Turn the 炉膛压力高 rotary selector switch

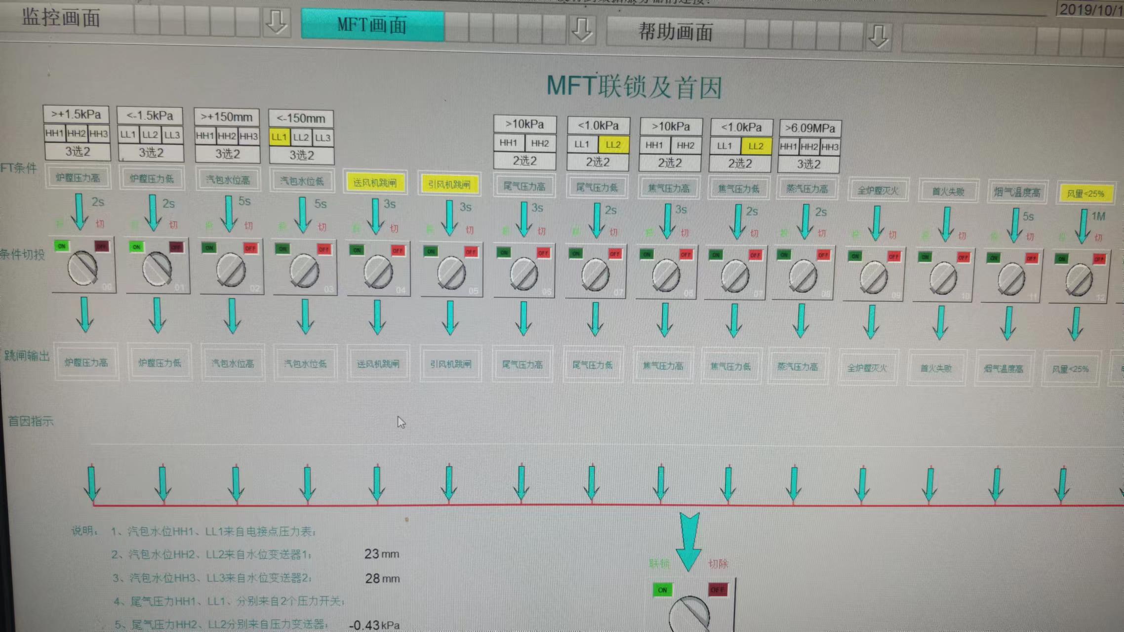click(82, 268)
